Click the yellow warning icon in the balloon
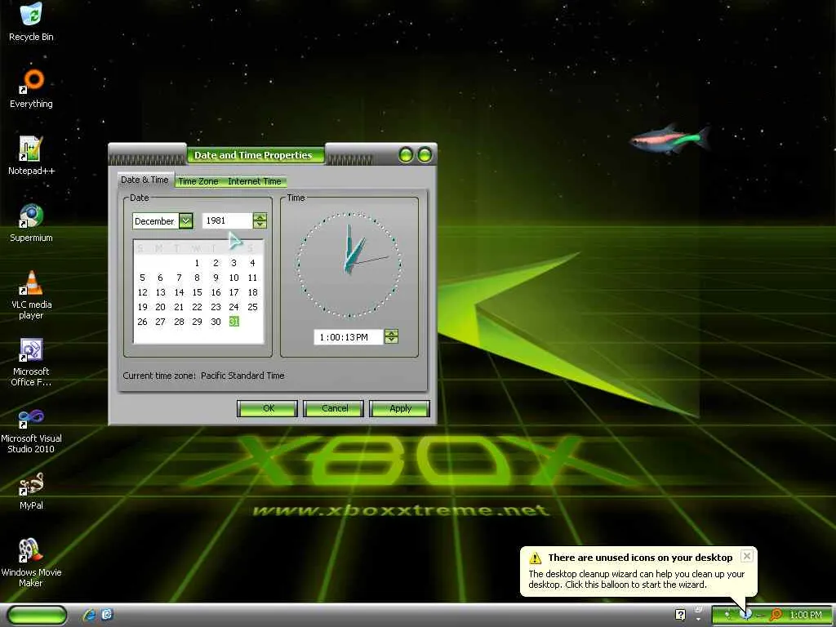This screenshot has height=627, width=836. click(535, 558)
